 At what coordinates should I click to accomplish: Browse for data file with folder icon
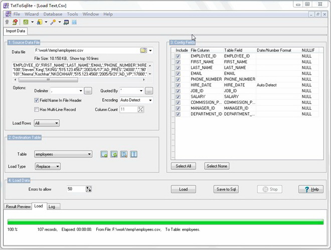(x=143, y=51)
